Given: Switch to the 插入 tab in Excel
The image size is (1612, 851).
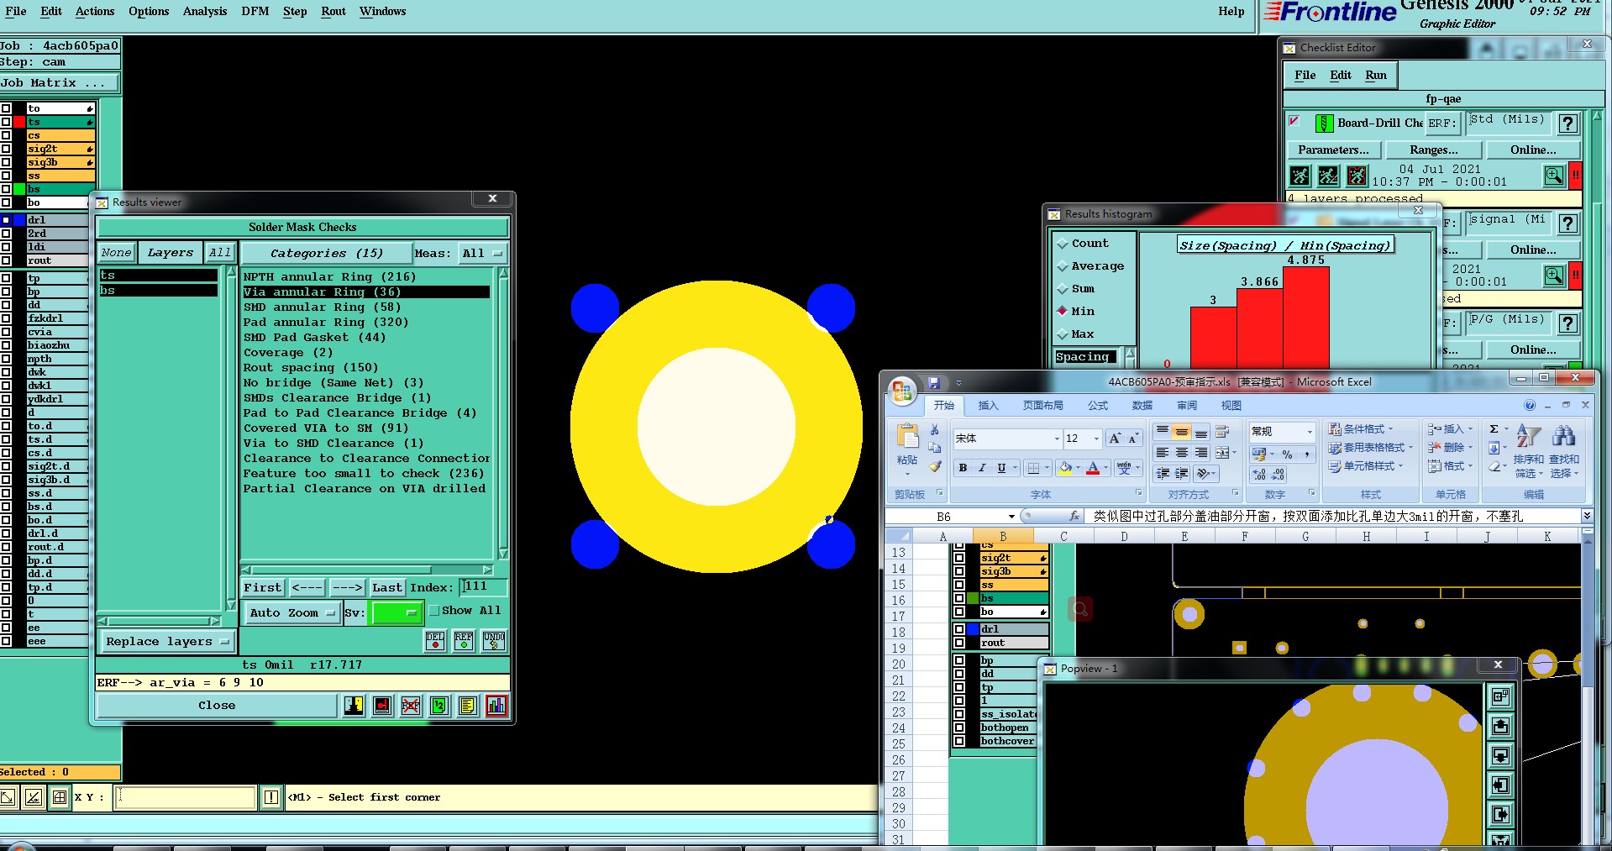Looking at the screenshot, I should click(988, 406).
